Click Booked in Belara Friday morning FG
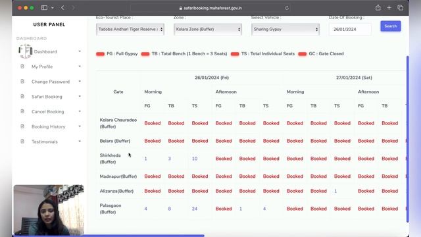 (x=153, y=141)
